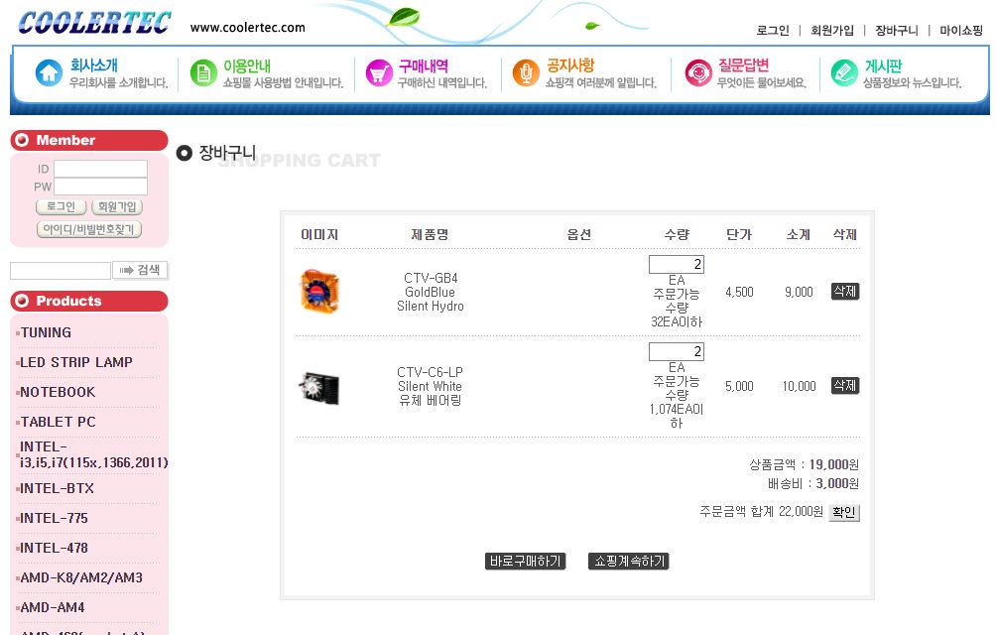996x635 pixels.
Task: Click the 로그인 button in Member box
Action: (x=61, y=207)
